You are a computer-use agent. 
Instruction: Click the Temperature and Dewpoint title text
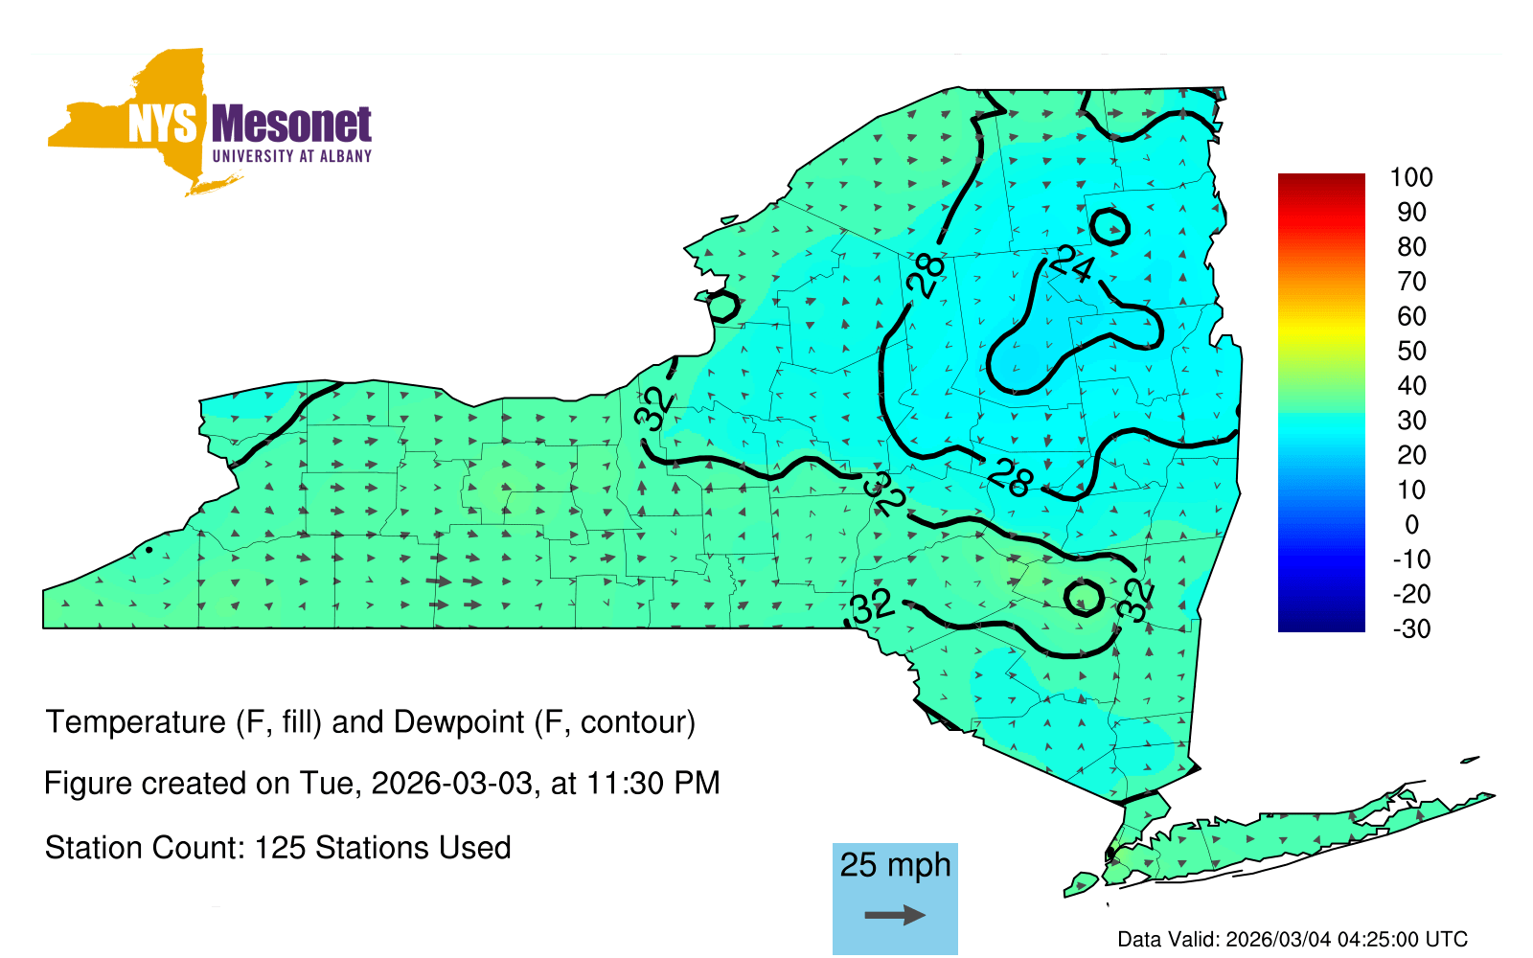[370, 721]
